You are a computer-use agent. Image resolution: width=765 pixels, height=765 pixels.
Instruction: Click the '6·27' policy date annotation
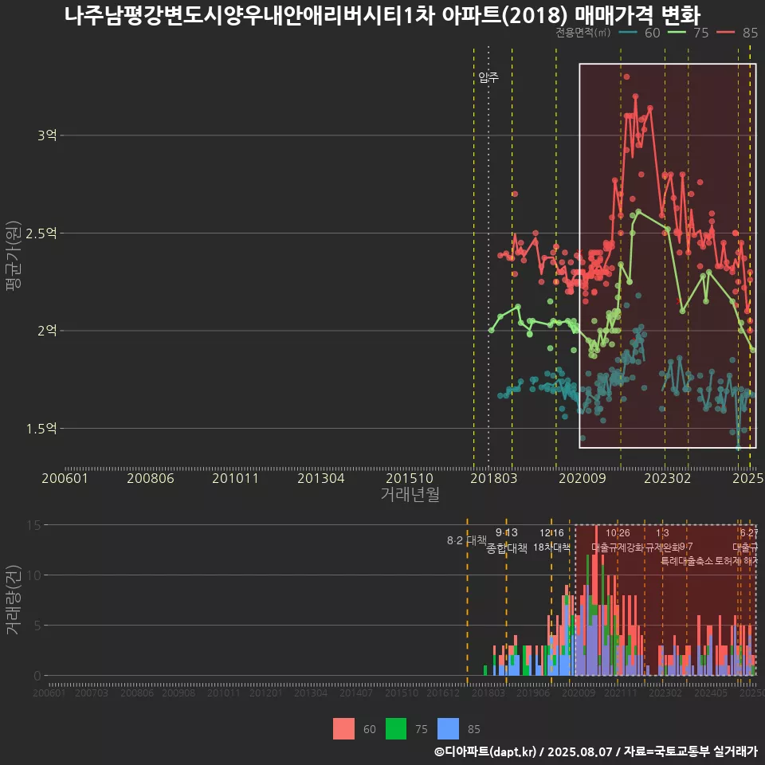(749, 533)
